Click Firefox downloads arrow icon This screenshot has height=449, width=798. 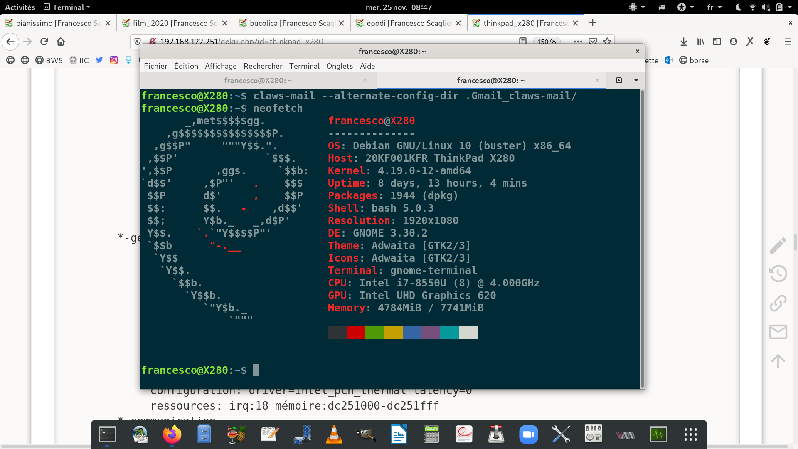pos(684,42)
